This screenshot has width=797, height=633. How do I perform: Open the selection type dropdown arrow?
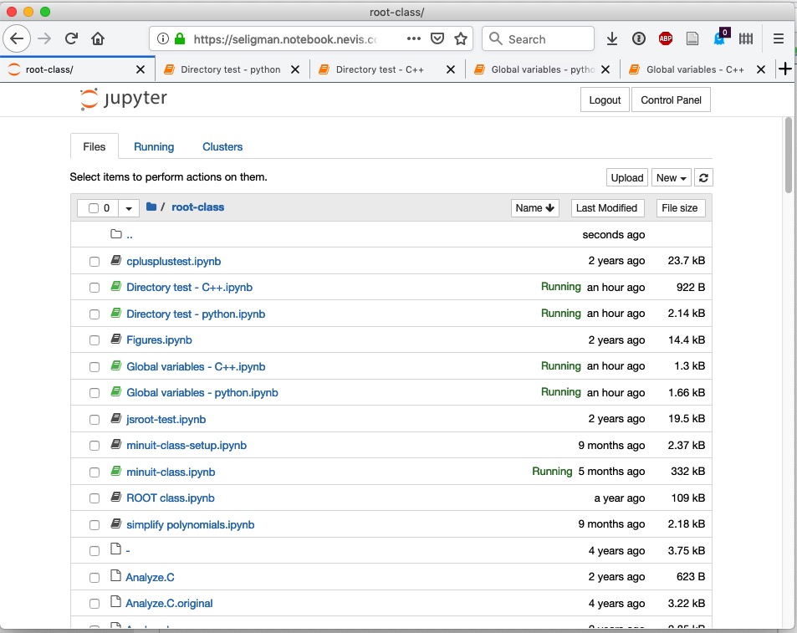pos(129,208)
